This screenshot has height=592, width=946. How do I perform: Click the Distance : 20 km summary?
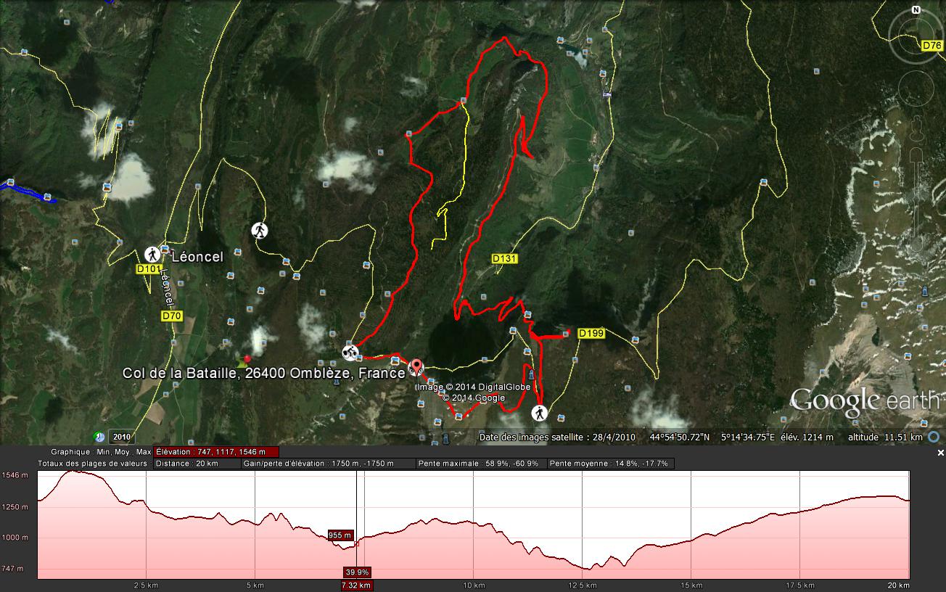[197, 463]
